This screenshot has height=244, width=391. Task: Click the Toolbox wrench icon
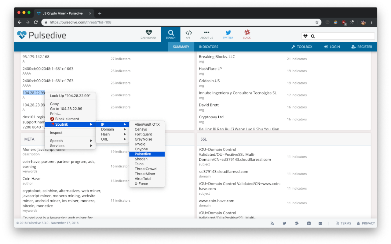click(293, 47)
